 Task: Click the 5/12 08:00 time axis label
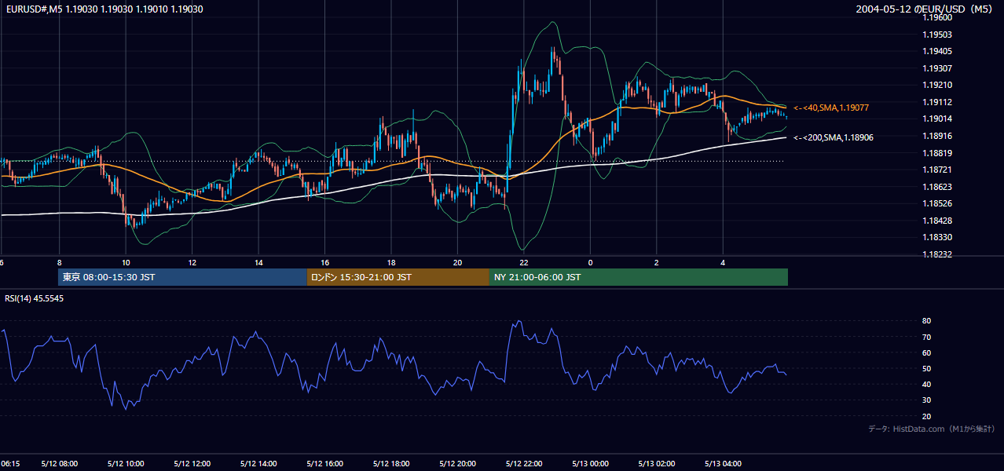[x=59, y=464]
